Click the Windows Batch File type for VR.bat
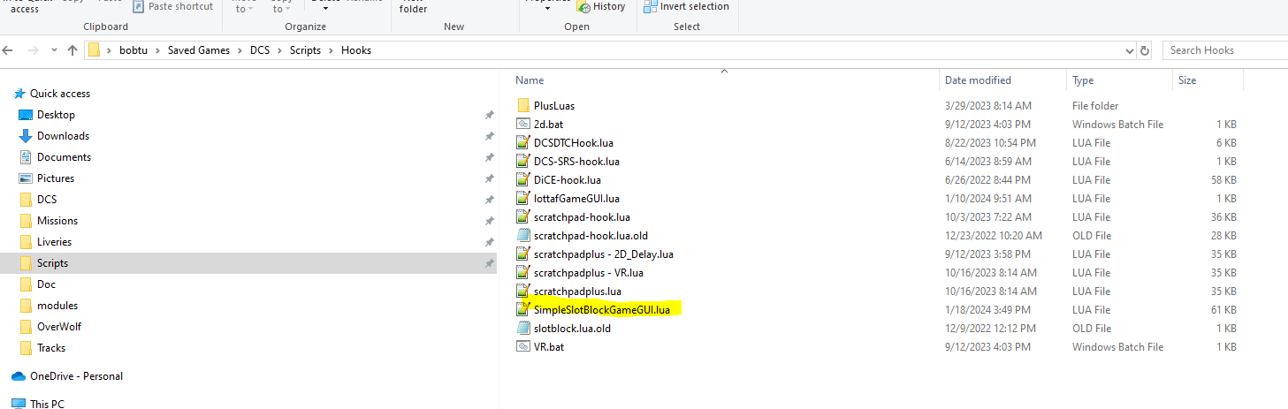This screenshot has width=1288, height=409. click(x=1118, y=347)
